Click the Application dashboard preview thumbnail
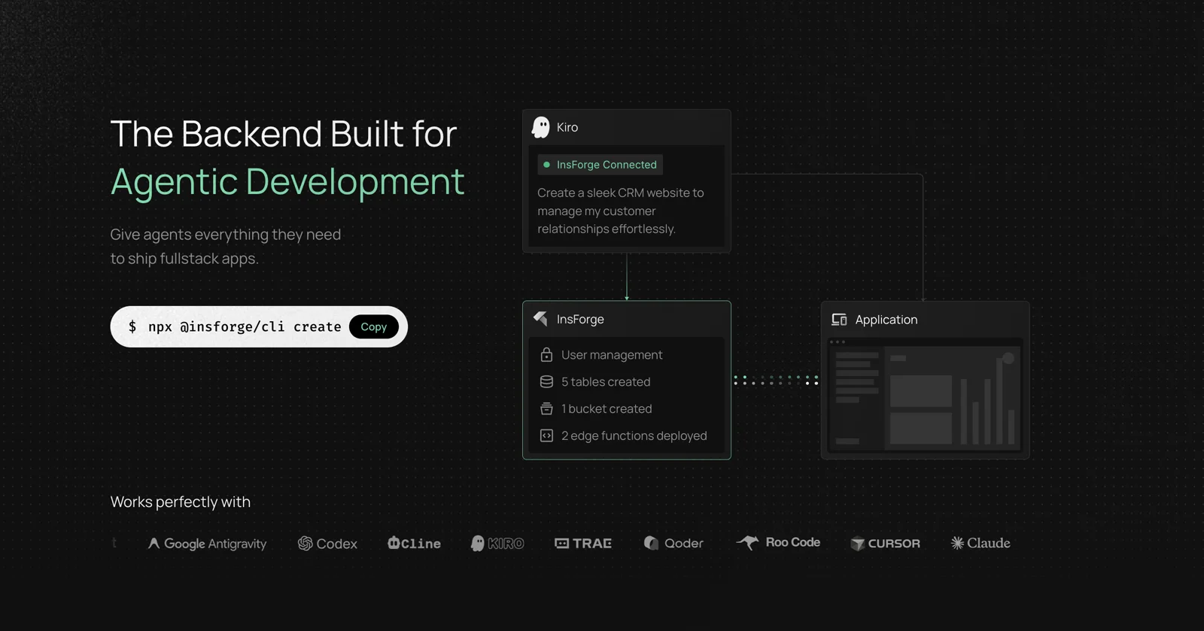Viewport: 1204px width, 631px height. coord(925,396)
